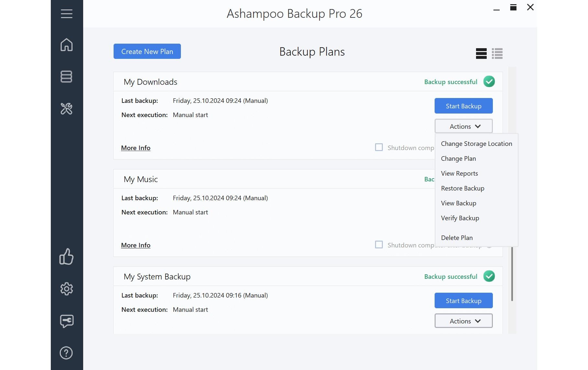This screenshot has height=370, width=588.
Task: Click the backup plans vertical scrollbar
Action: [512, 275]
